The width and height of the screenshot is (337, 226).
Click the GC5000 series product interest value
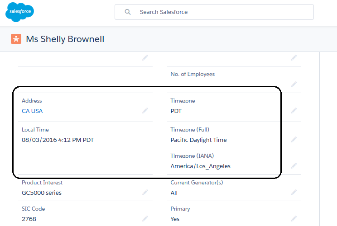click(x=42, y=193)
